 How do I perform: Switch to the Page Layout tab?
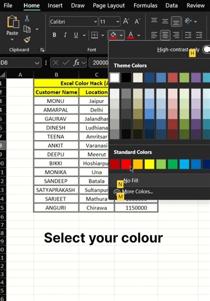pyautogui.click(x=108, y=6)
